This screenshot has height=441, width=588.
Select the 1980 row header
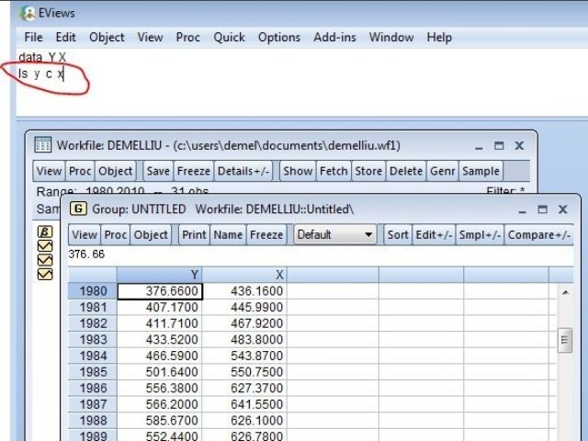pos(92,291)
